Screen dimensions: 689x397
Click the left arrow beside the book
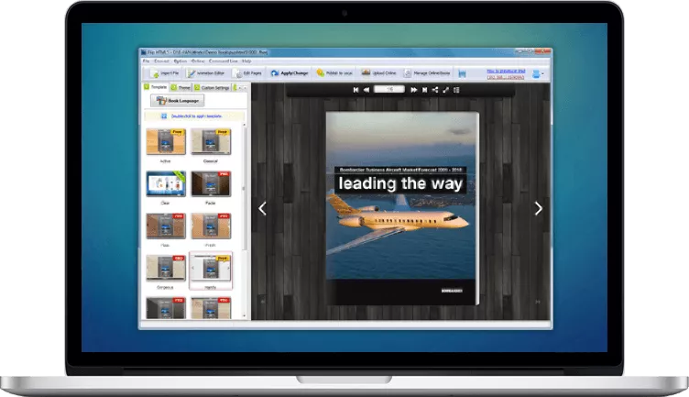[262, 209]
